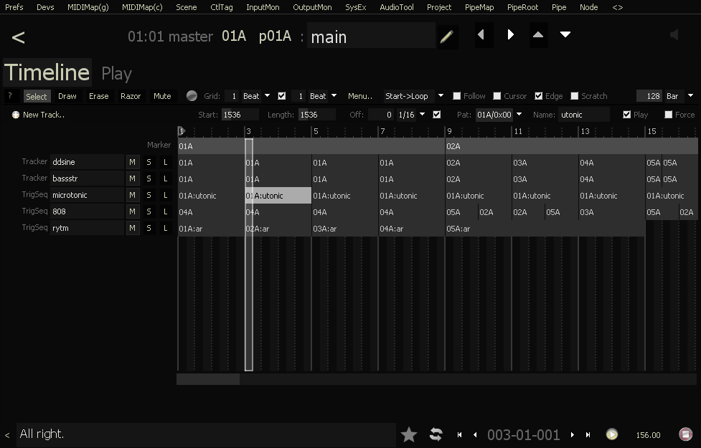Screen dimensions: 701x448
Task: Enable the Follow checkbox
Action: point(457,96)
